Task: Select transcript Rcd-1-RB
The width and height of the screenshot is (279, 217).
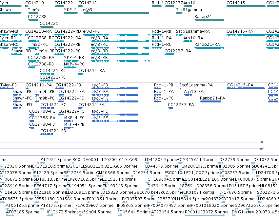Action: point(157,35)
